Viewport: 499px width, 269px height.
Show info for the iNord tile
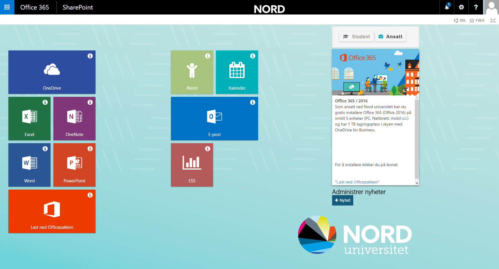[x=208, y=56]
